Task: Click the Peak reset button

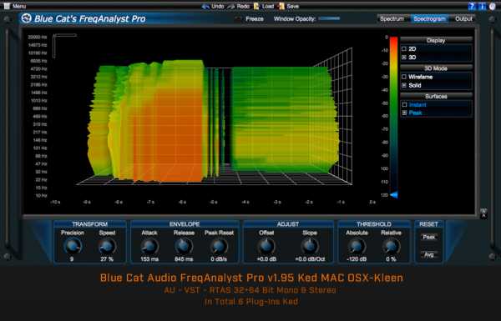Action: (x=429, y=237)
